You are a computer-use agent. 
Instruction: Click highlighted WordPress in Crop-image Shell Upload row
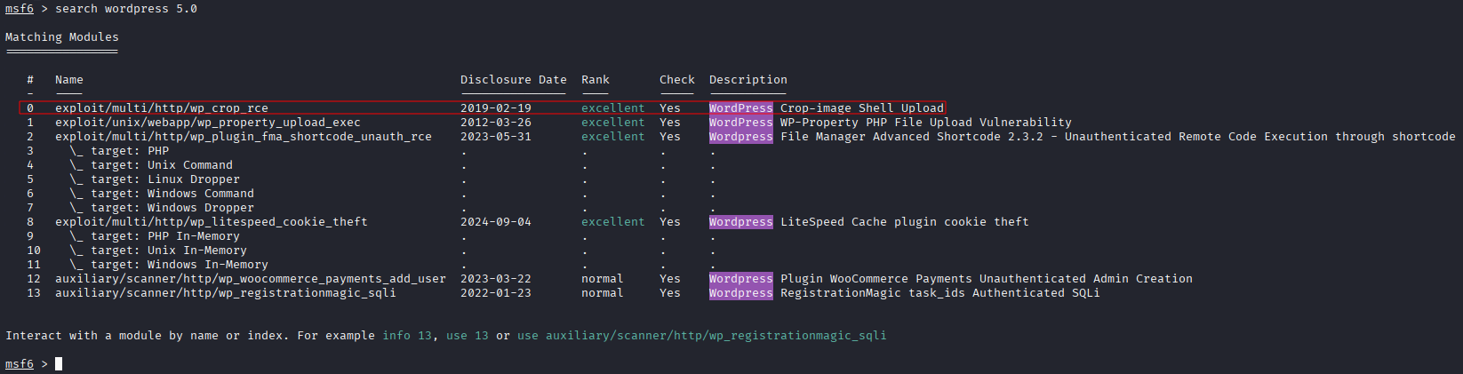pos(741,108)
